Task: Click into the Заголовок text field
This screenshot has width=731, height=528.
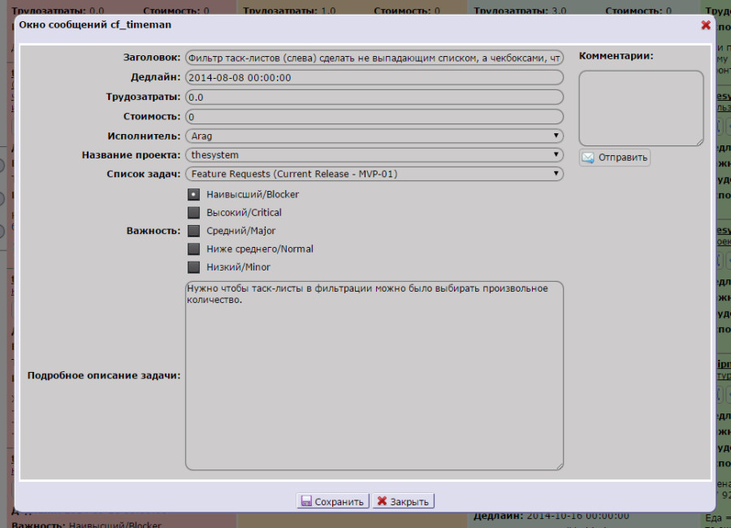Action: tap(374, 58)
